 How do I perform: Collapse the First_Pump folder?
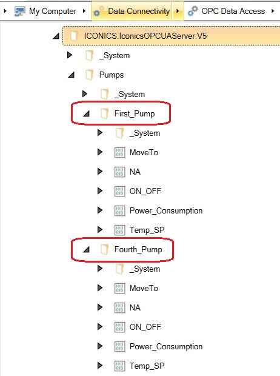tap(86, 113)
